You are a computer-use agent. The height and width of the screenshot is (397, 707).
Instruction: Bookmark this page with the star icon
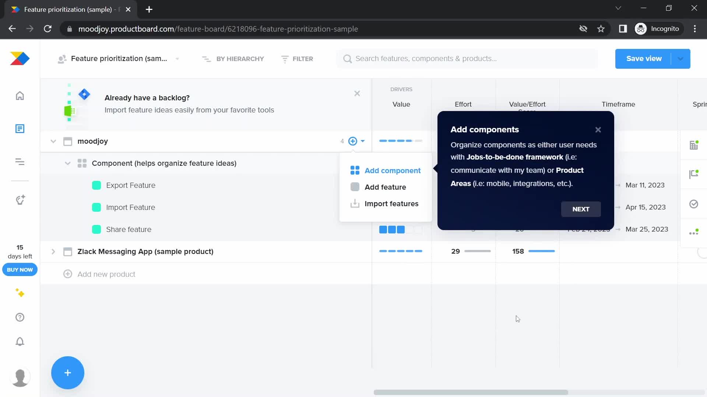coord(601,29)
